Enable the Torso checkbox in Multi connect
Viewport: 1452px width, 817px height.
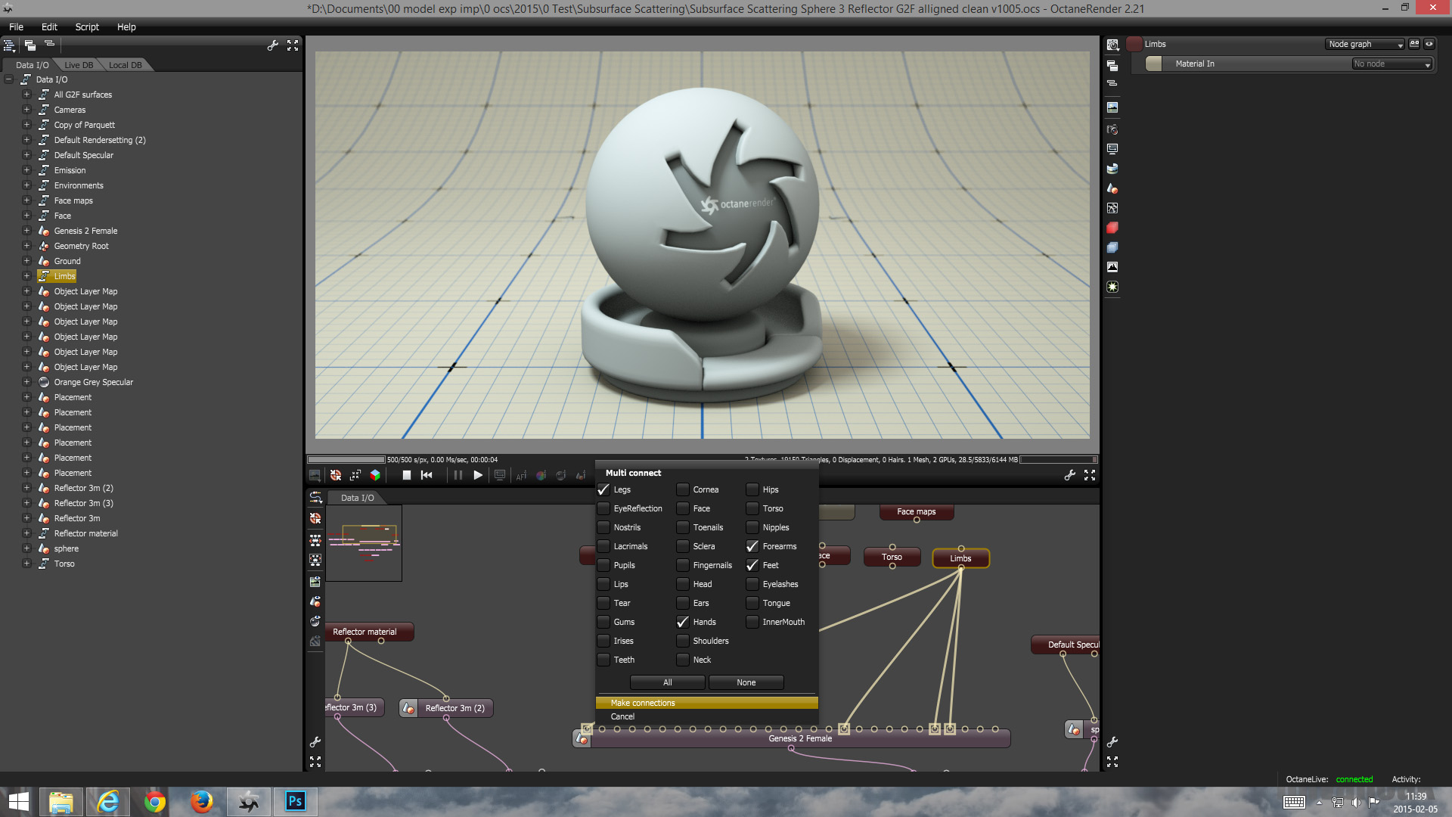(752, 508)
